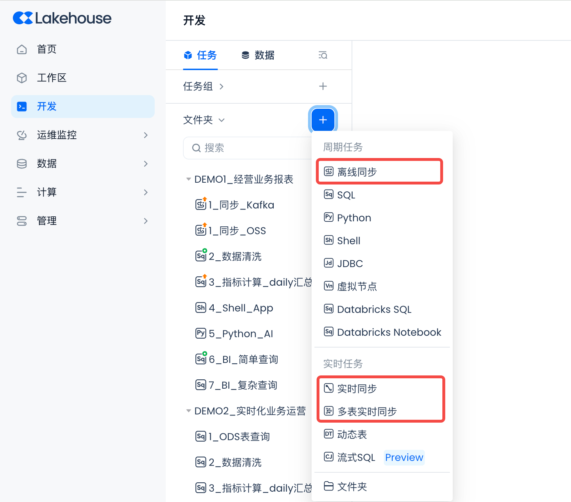Click the Lakehouse logo

pos(62,18)
